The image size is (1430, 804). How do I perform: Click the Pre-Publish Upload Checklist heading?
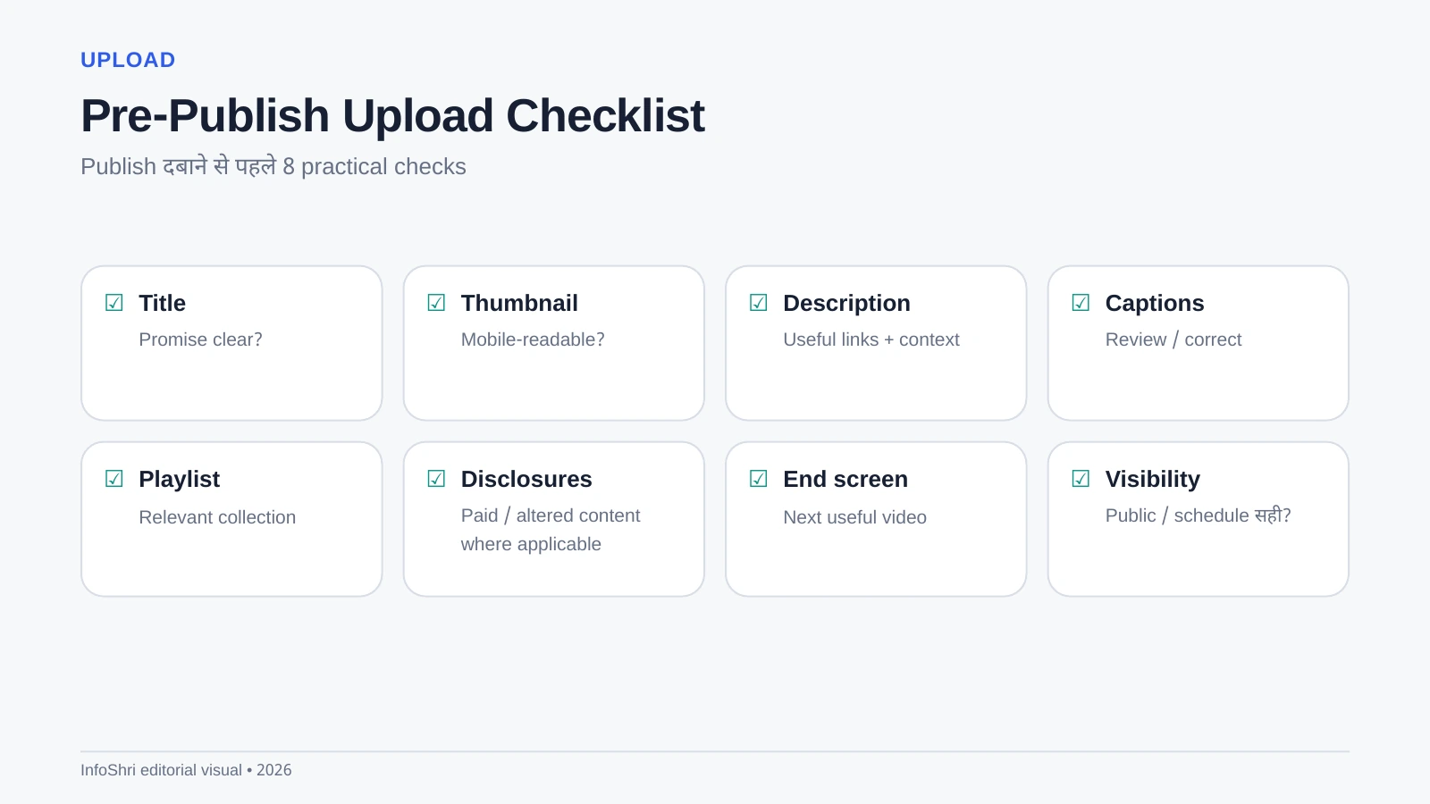[392, 116]
